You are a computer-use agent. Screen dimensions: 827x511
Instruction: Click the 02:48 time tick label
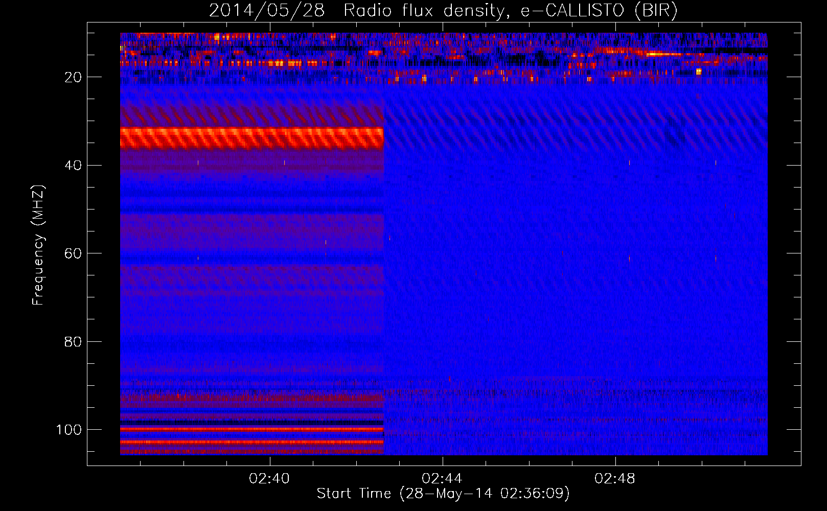point(615,479)
